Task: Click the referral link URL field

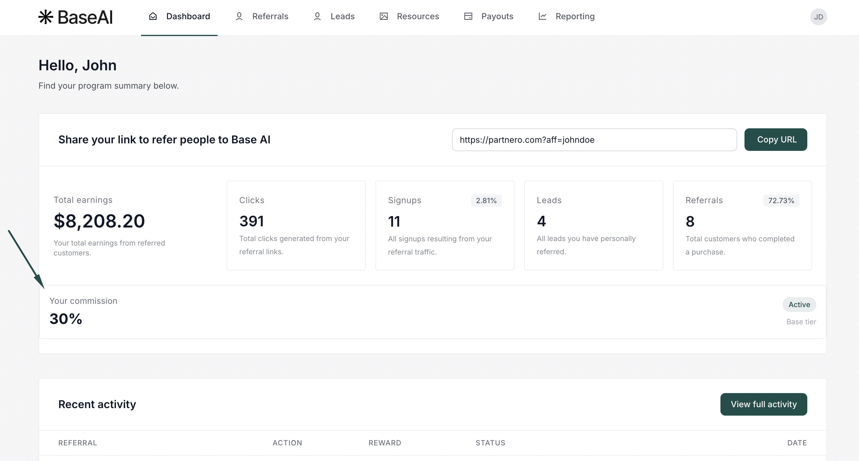Action: pyautogui.click(x=594, y=140)
